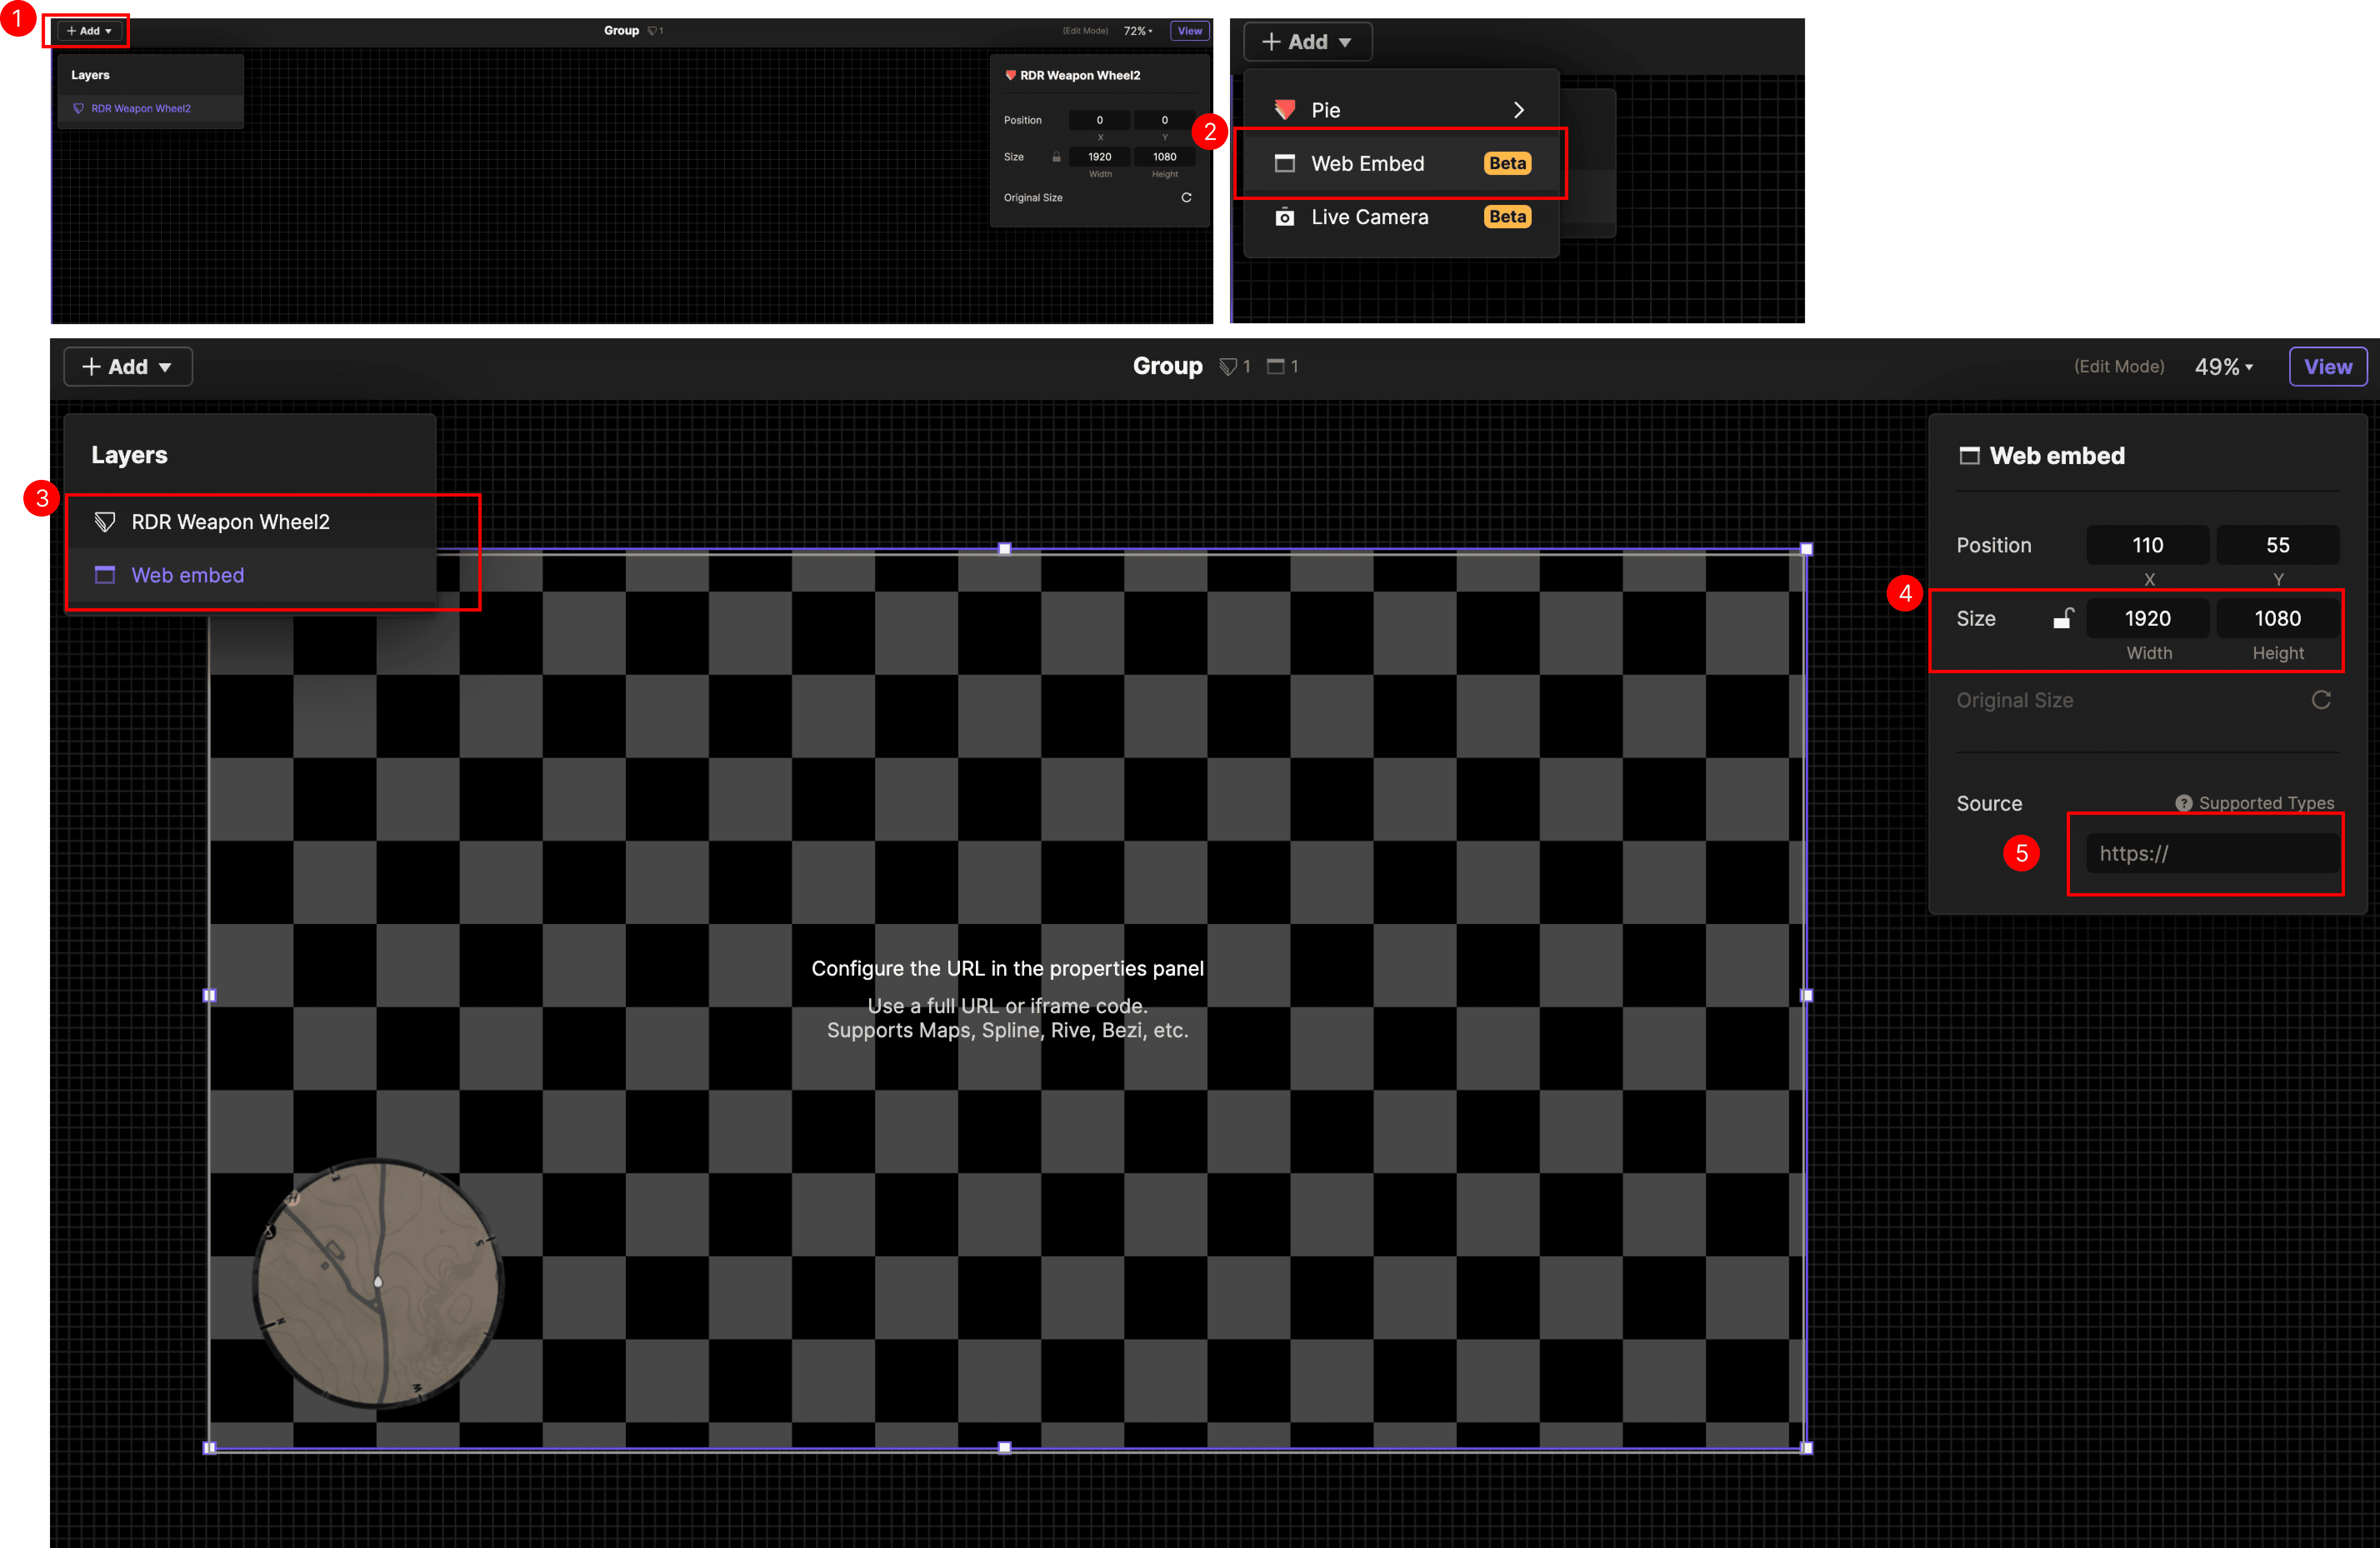Reset to original size with refresh icon
The image size is (2380, 1548).
(2321, 700)
